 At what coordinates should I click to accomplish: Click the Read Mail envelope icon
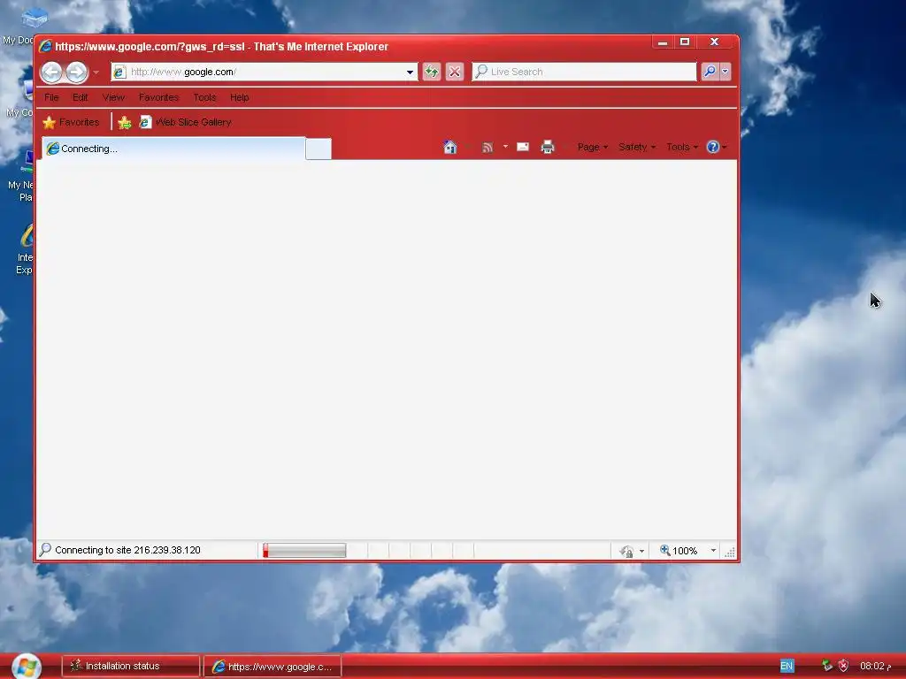(x=523, y=147)
